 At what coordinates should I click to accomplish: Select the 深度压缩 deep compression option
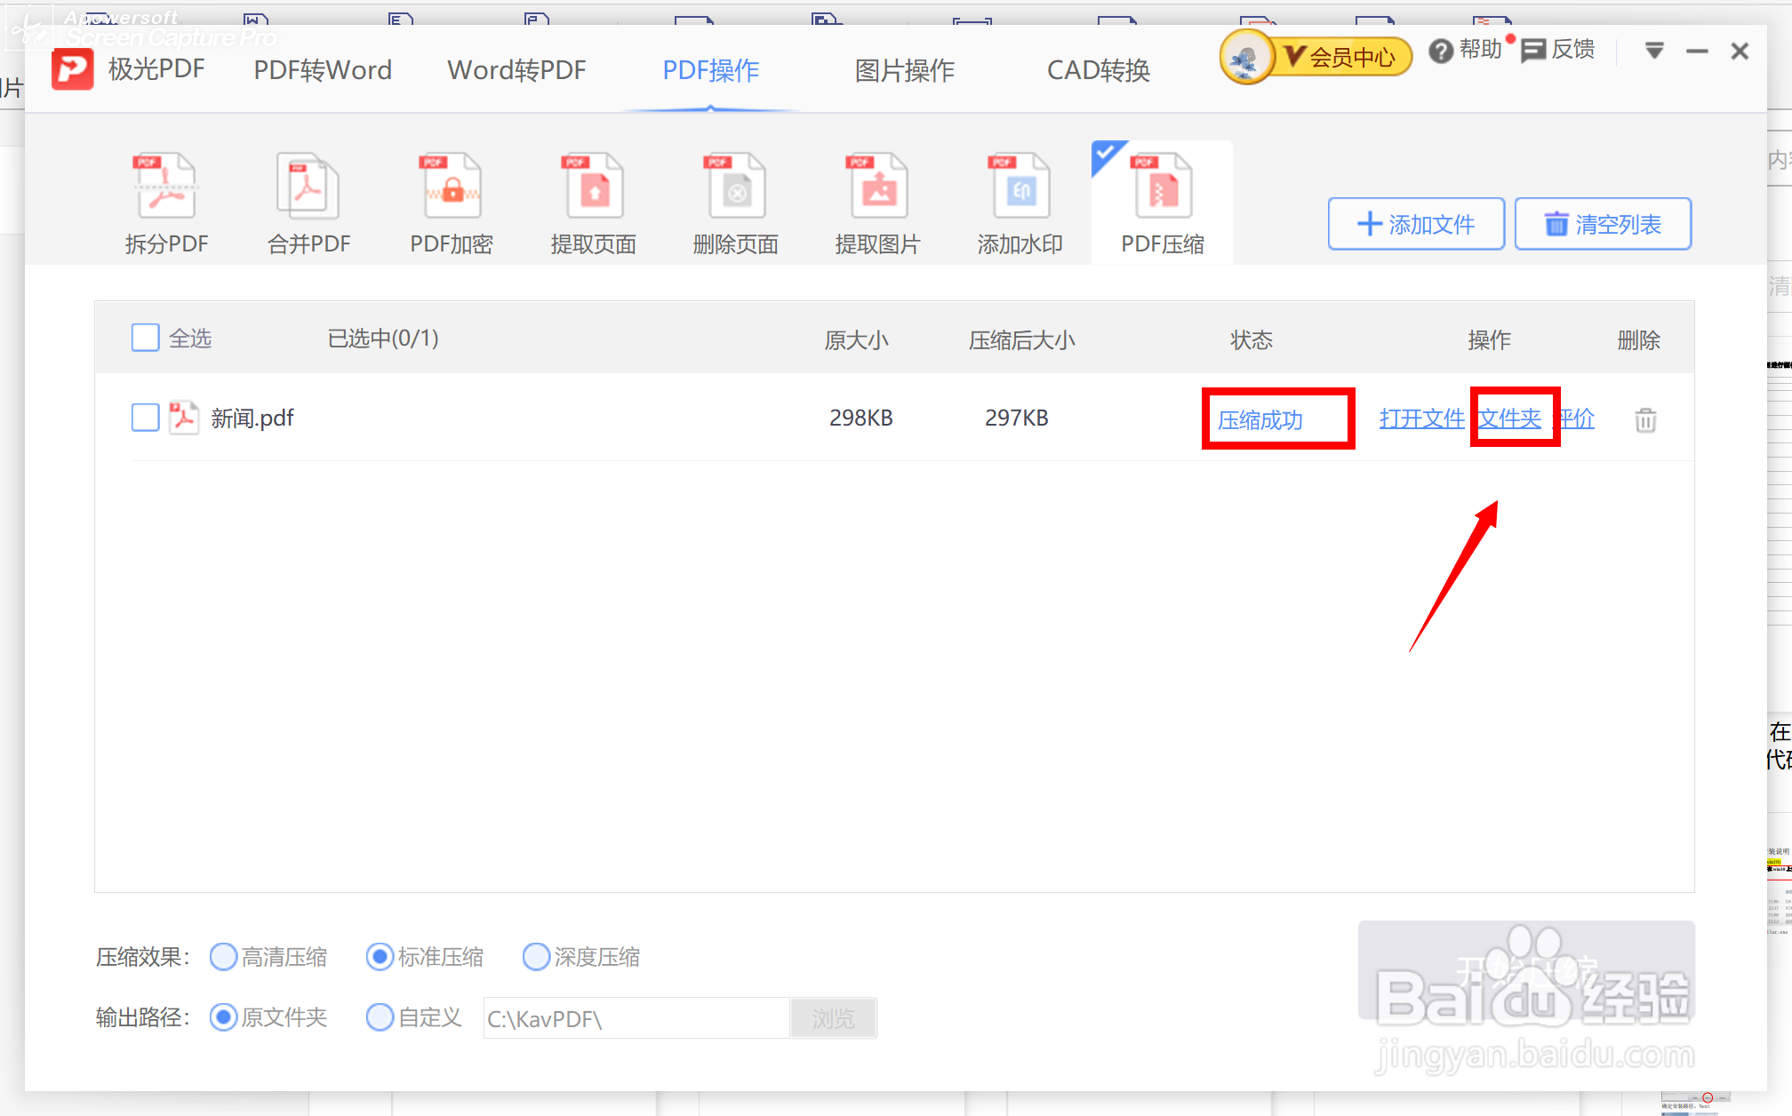tap(536, 957)
